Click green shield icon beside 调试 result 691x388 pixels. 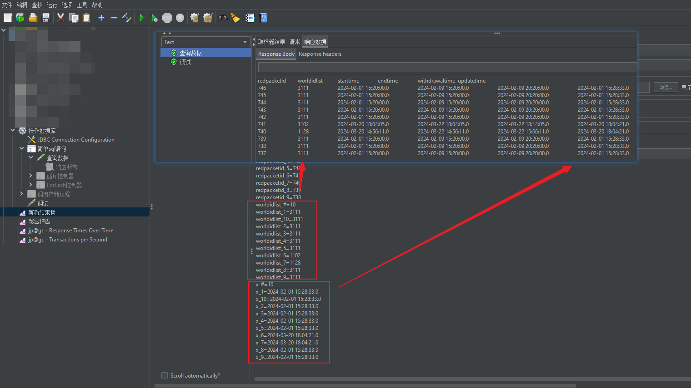[x=174, y=62]
